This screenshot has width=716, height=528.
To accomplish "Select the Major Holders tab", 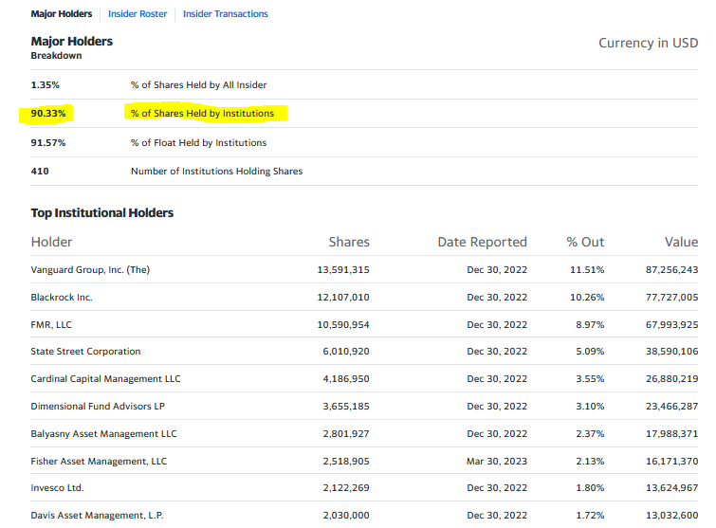I will [62, 13].
